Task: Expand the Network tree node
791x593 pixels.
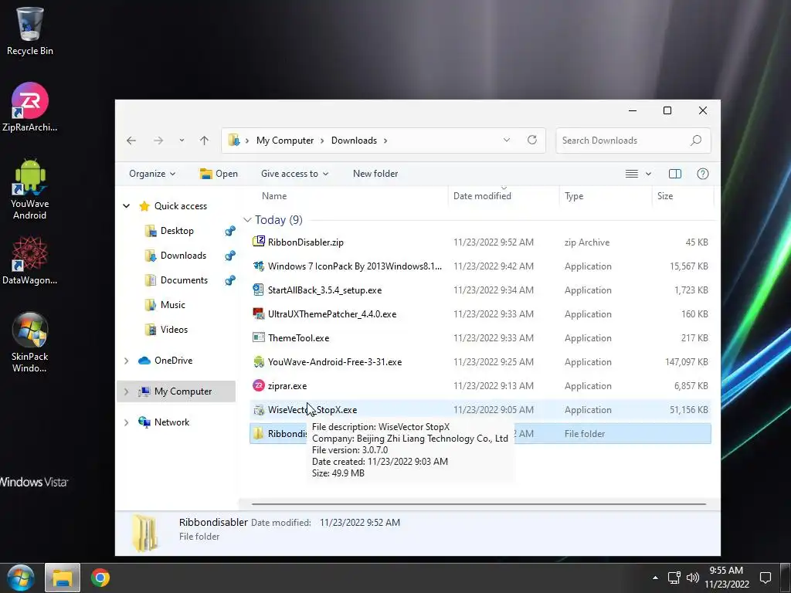Action: pos(127,422)
